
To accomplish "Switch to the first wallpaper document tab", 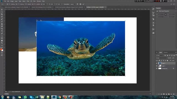I will 17,7.
